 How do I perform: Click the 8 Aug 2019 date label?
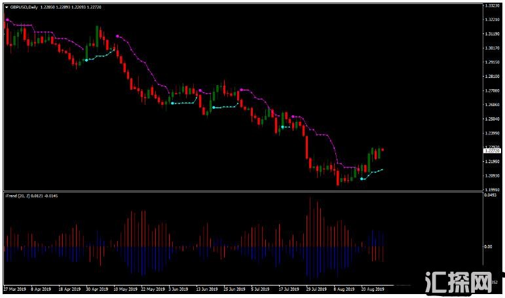point(344,289)
